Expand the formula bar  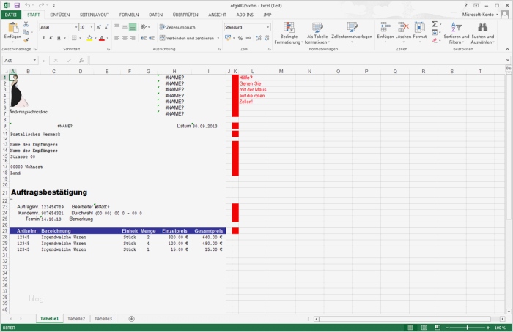[507, 61]
